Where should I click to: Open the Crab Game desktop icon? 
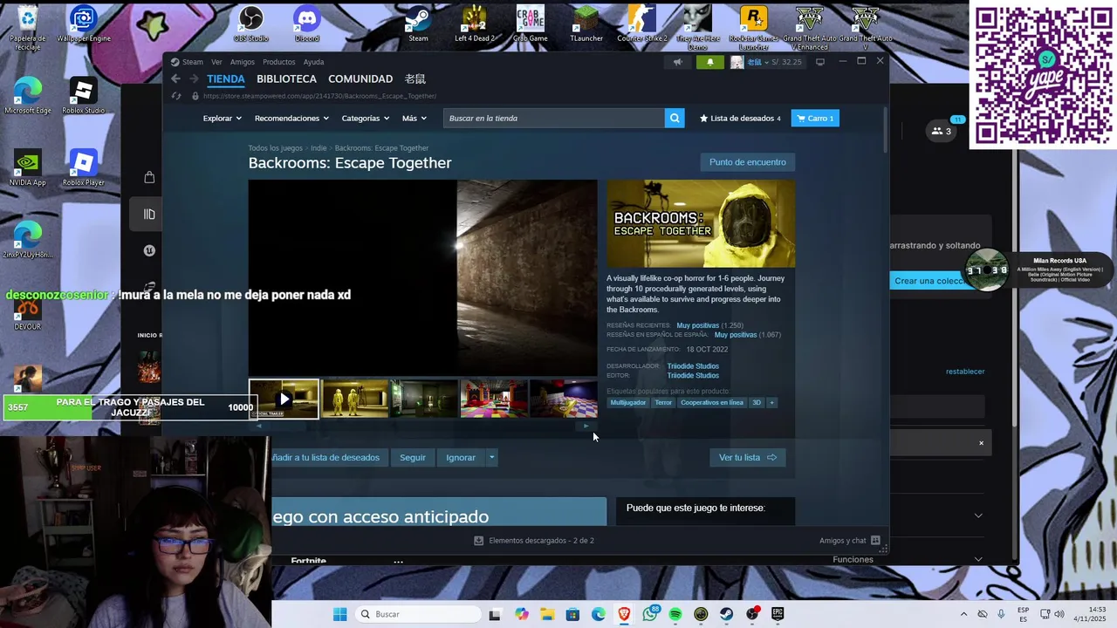click(x=531, y=24)
